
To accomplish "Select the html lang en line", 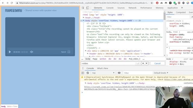I will (x=103, y=15).
